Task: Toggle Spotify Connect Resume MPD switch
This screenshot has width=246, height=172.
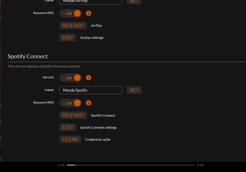Action: tap(71, 103)
